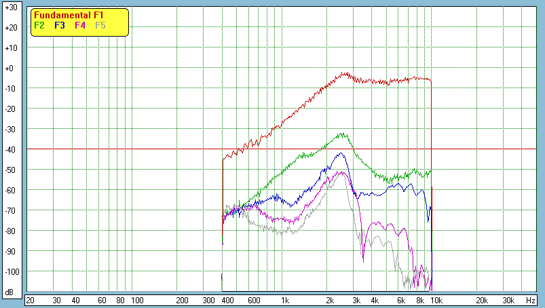This screenshot has width=545, height=308.
Task: Select the -100 label on the dB axis
Action: pos(10,271)
